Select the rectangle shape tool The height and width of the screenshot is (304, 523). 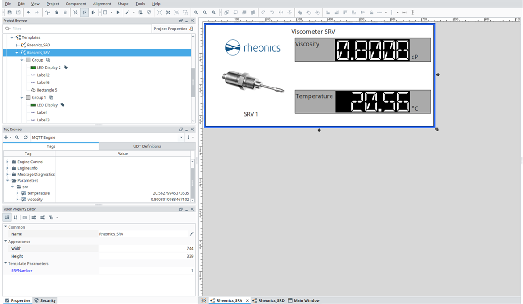click(105, 12)
